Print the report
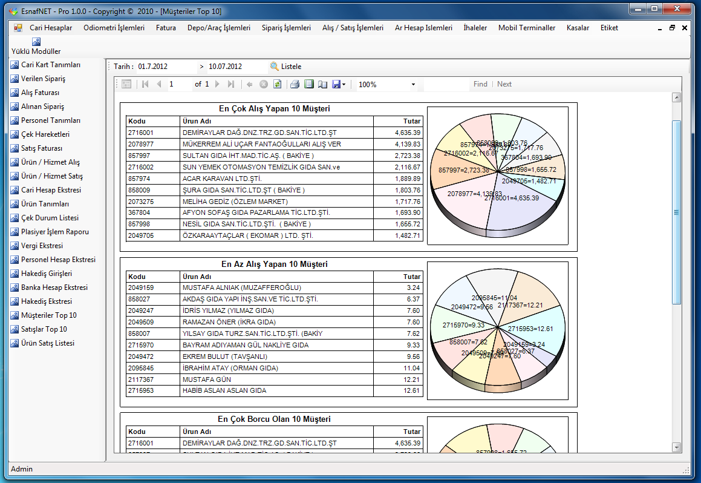This screenshot has height=483, width=701. (295, 84)
